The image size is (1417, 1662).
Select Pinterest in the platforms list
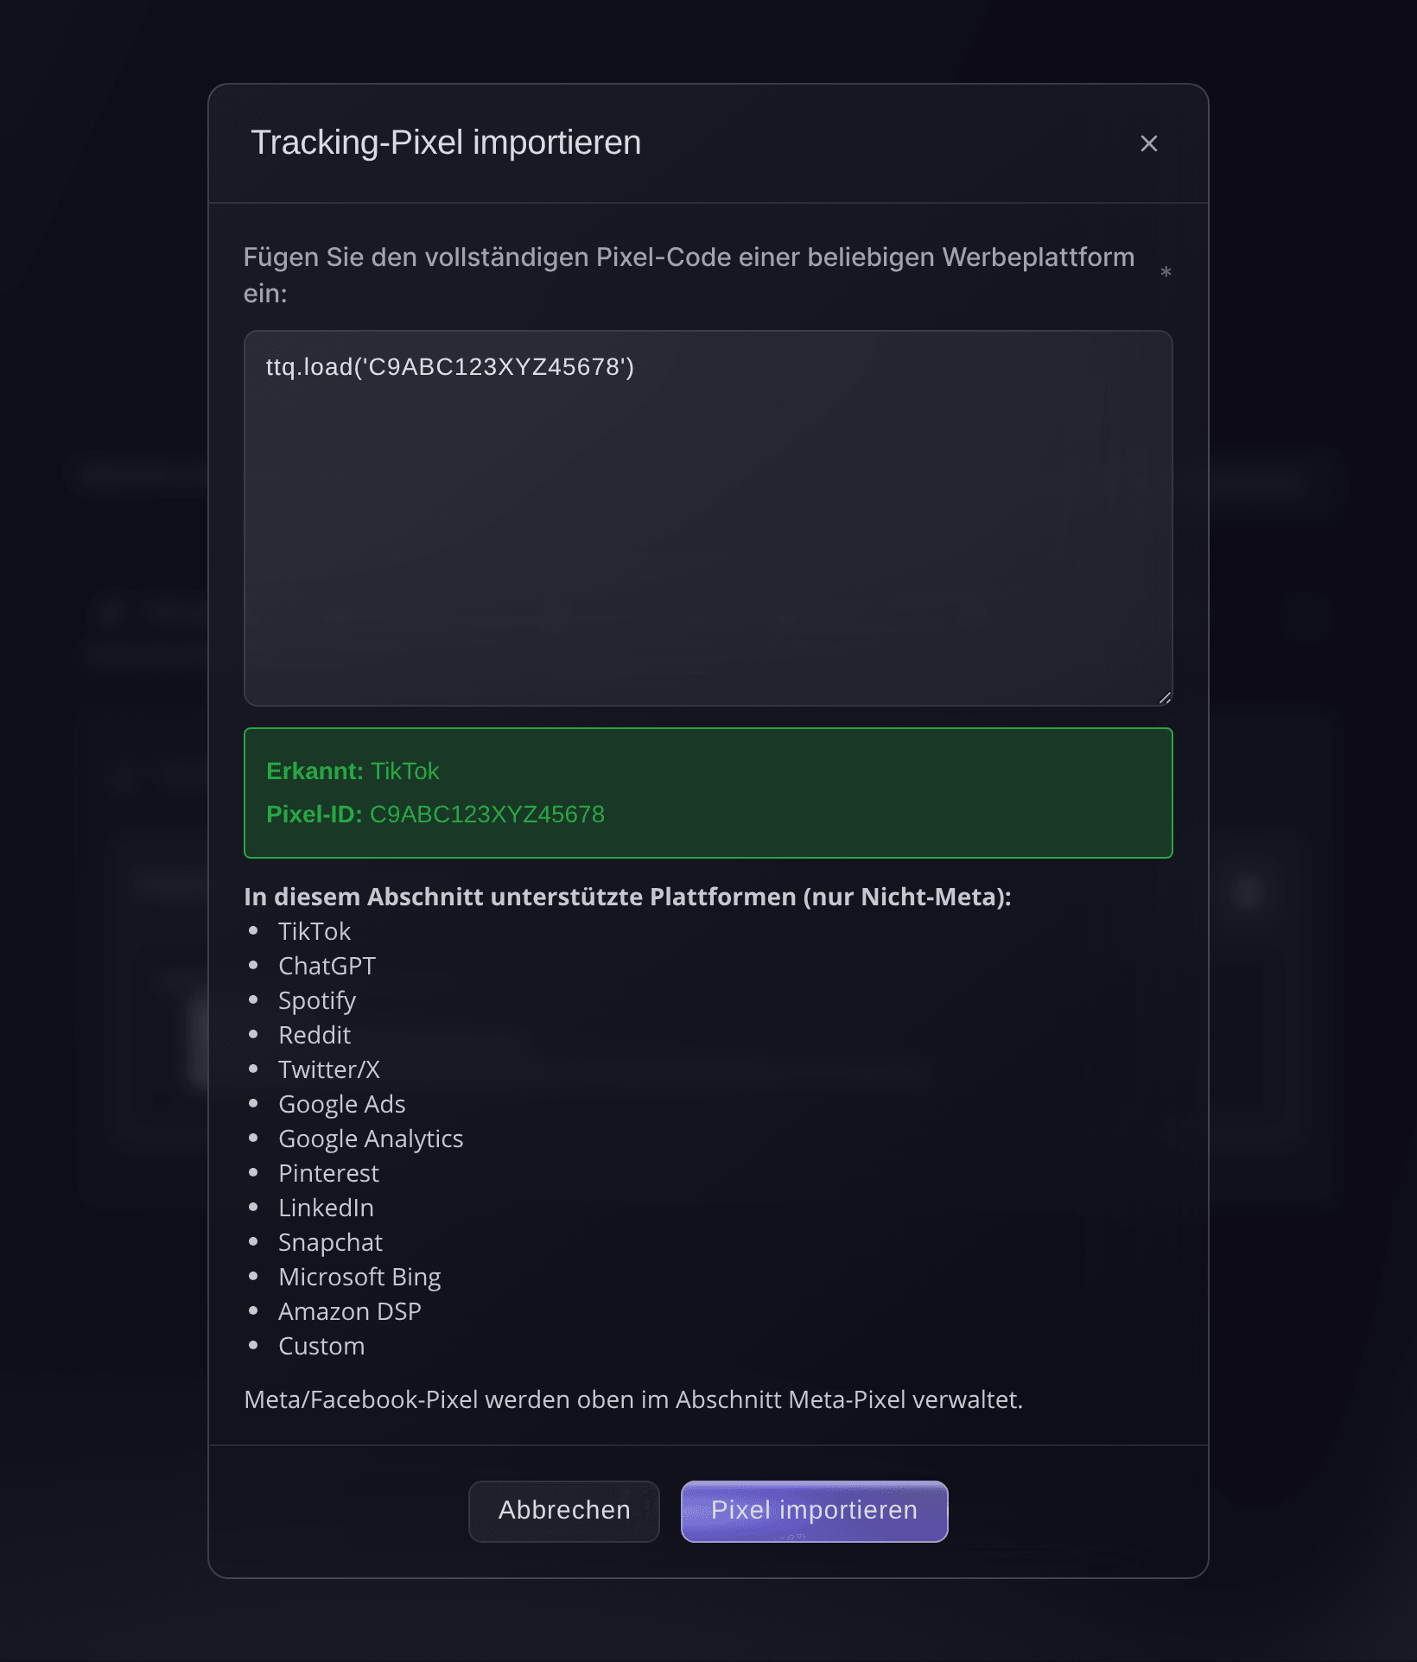coord(328,1174)
